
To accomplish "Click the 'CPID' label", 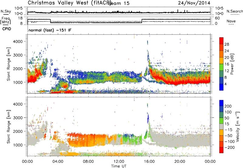I will point(6,29).
